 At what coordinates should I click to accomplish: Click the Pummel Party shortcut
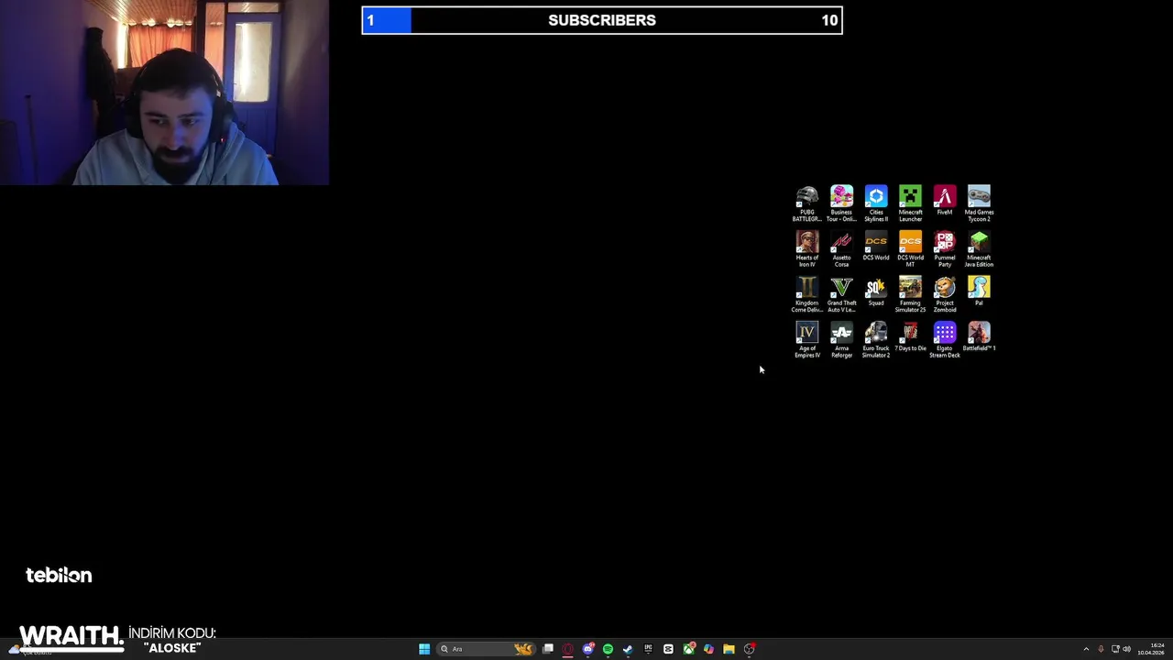(x=945, y=249)
